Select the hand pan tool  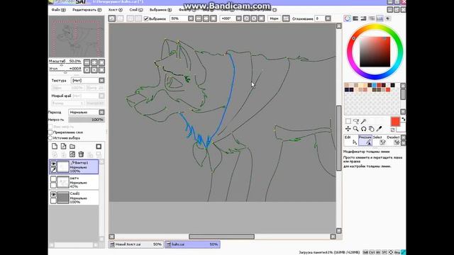(372, 129)
